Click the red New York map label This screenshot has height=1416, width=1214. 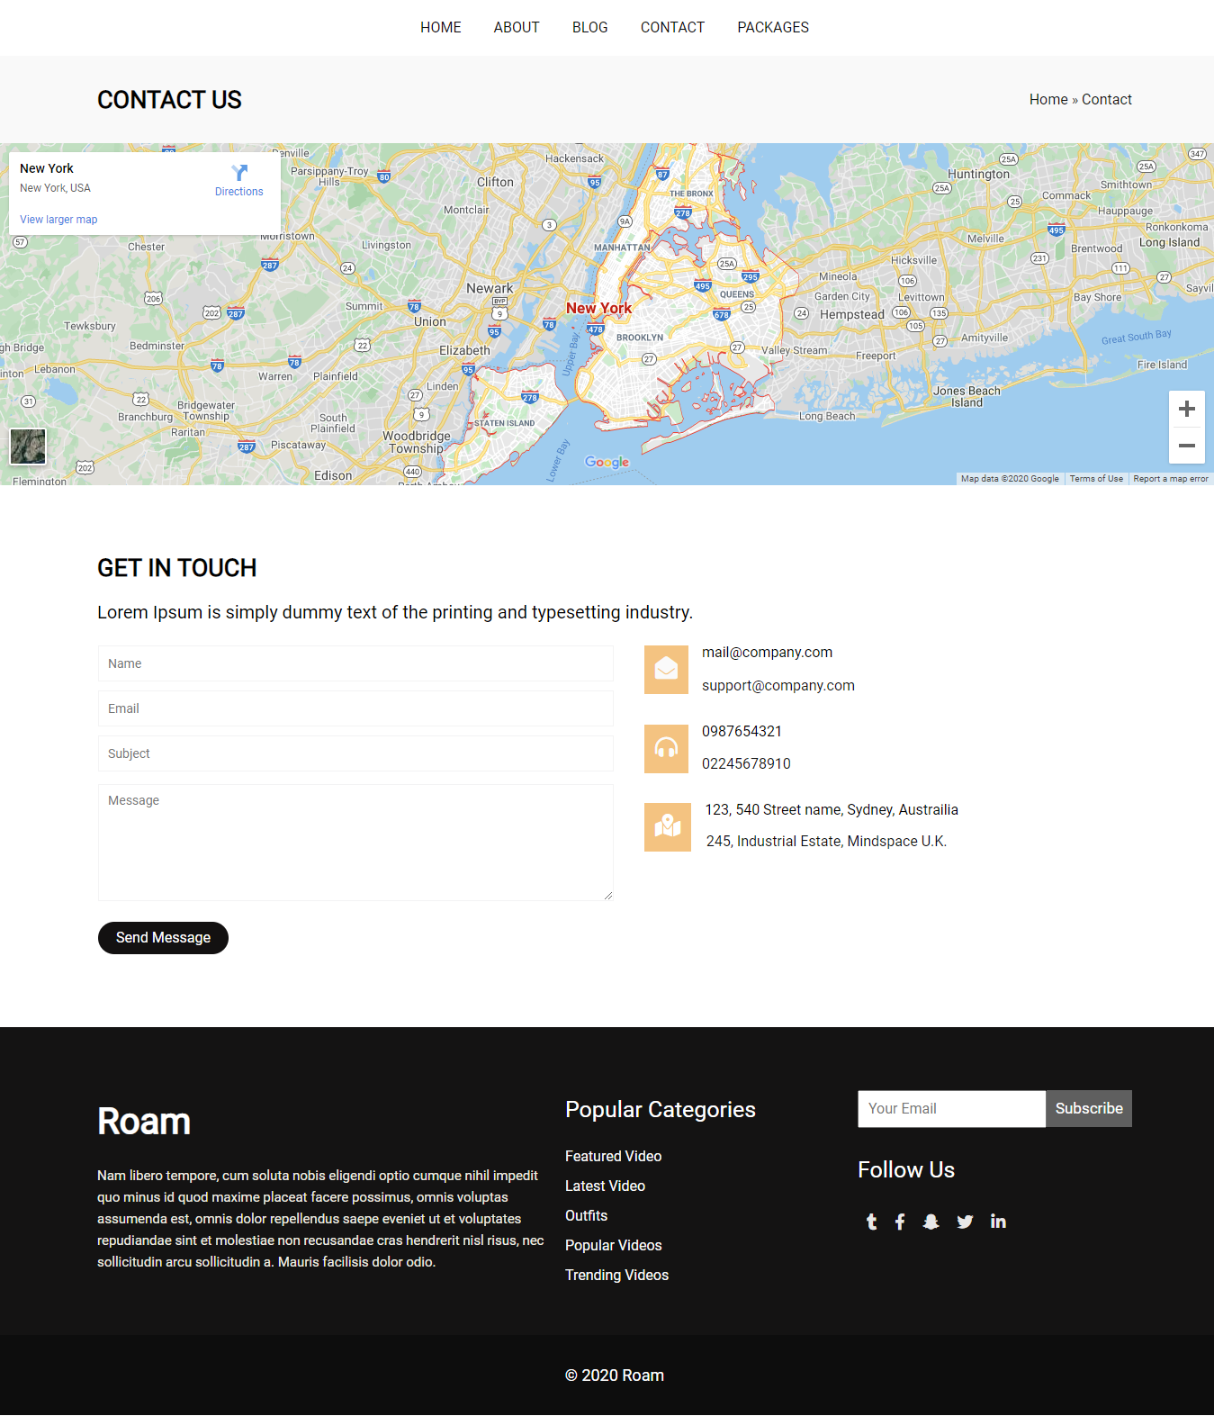[x=598, y=308]
